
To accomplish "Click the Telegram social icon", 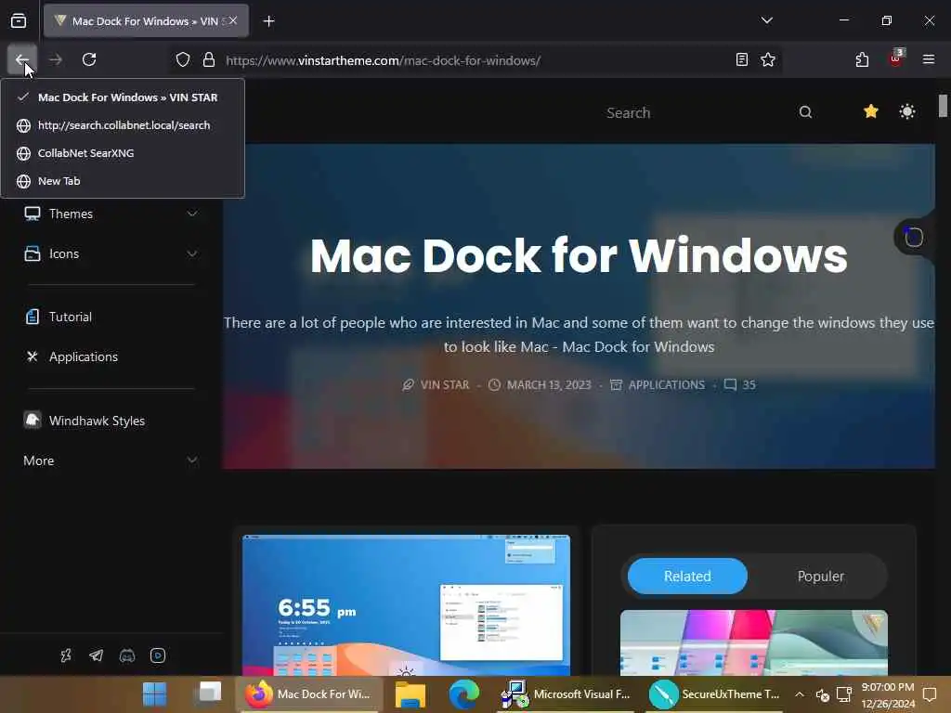I will [x=96, y=655].
